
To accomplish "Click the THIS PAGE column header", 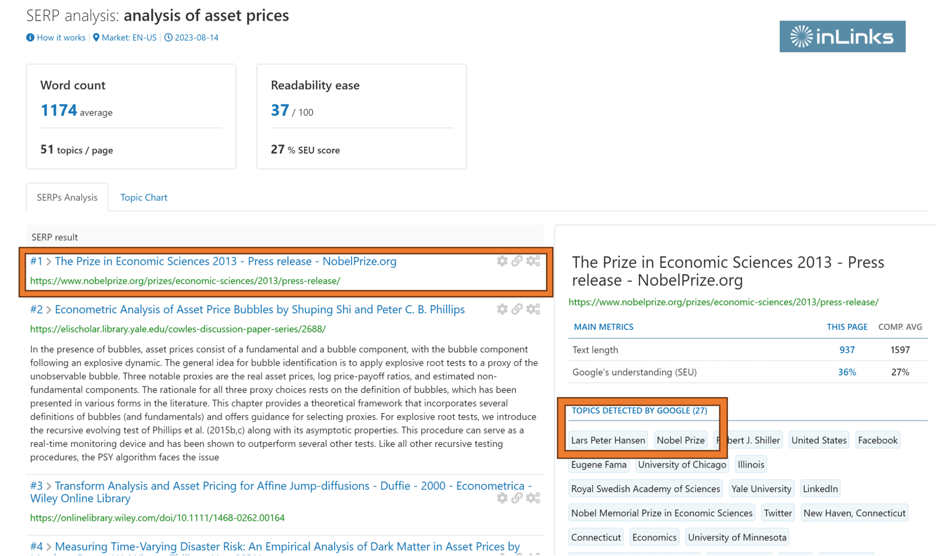I will 847,327.
